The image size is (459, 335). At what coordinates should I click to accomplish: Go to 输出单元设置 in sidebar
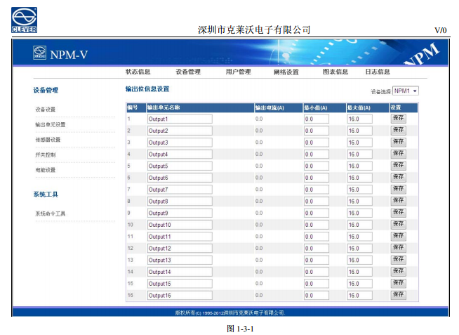pos(51,125)
